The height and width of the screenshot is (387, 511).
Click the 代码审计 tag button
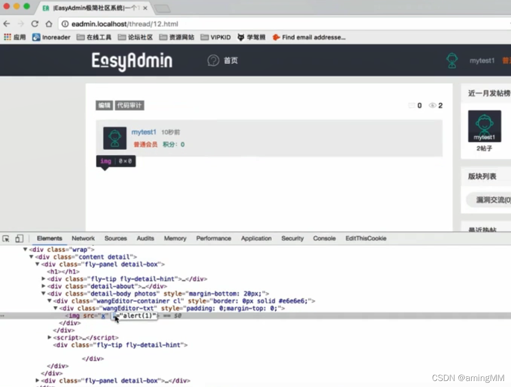(x=129, y=105)
